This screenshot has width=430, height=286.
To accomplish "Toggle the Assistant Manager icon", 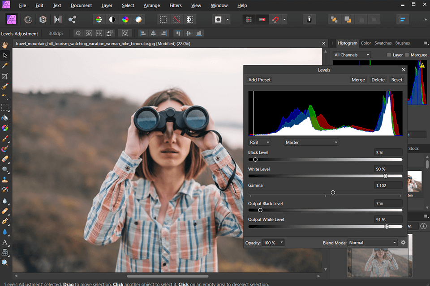I will pos(309,19).
